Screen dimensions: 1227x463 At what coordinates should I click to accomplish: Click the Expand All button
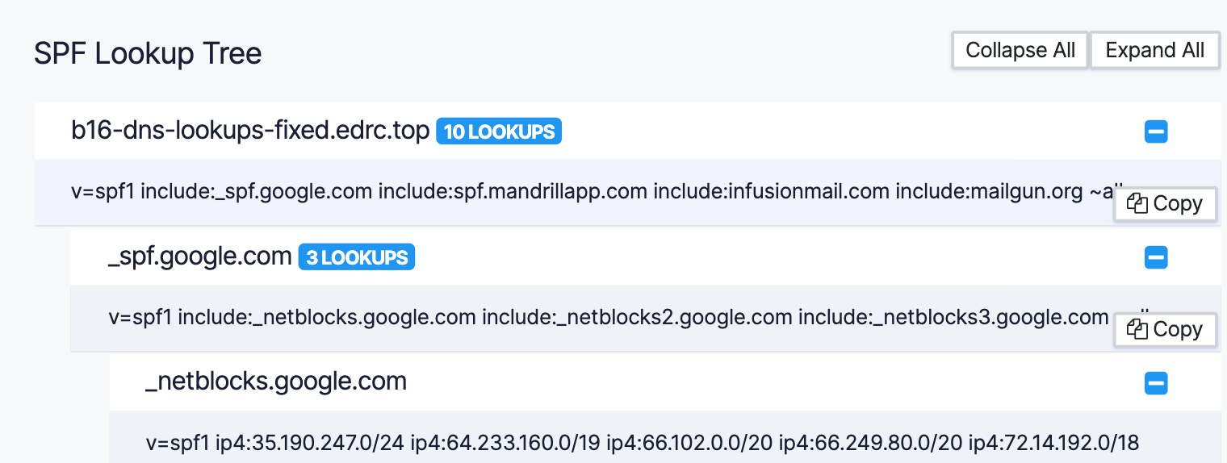click(1155, 50)
